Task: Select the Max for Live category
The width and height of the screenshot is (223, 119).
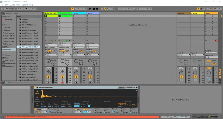Action: (x=9, y=41)
